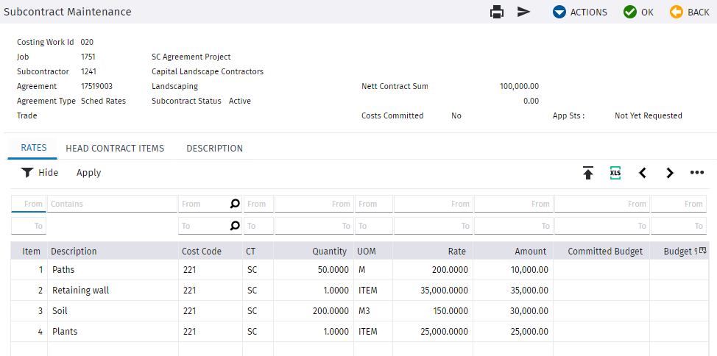
Task: Click 'Capital Landscape Contractors' subcontractor name
Action: point(208,71)
